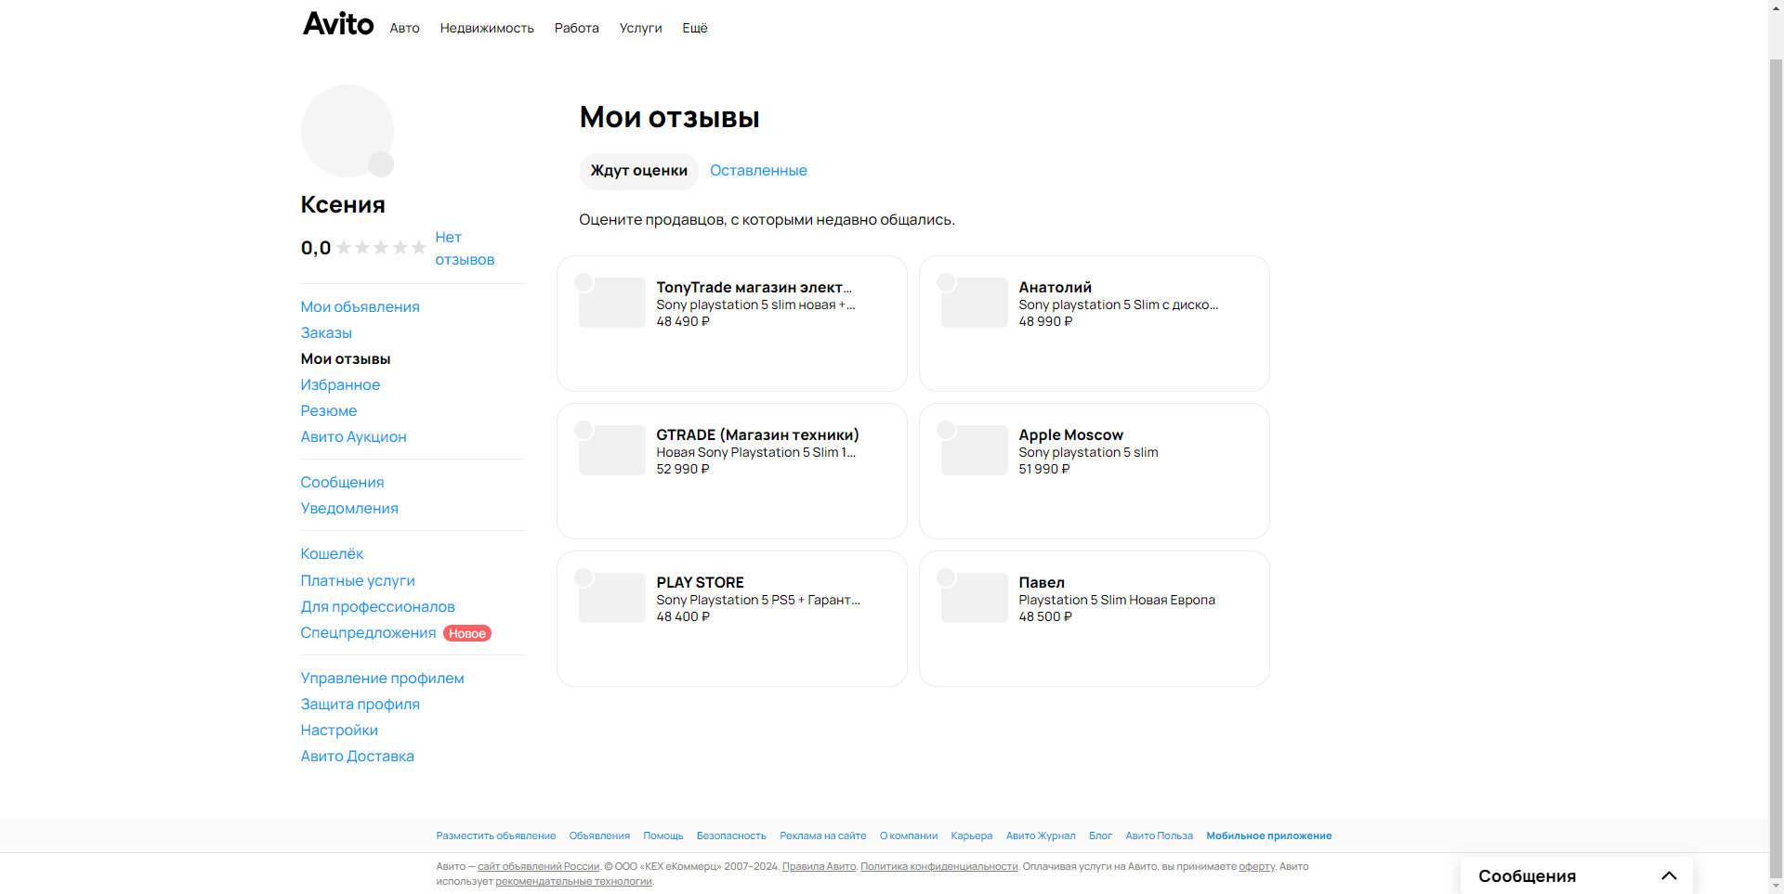This screenshot has height=894, width=1784.
Task: Open Авито Доставка link
Action: 358,757
